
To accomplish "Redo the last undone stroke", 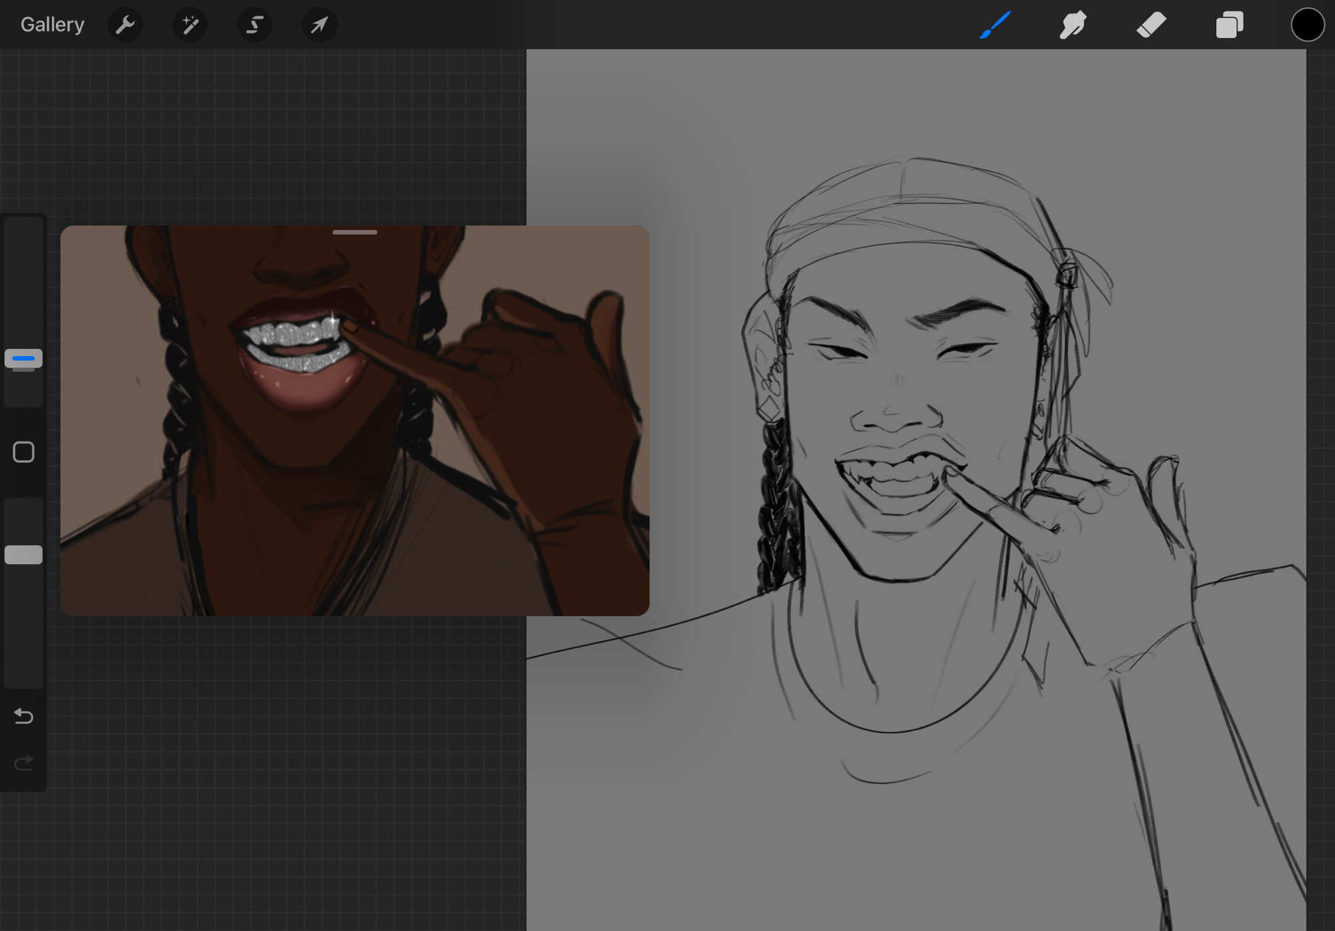I will coord(23,762).
